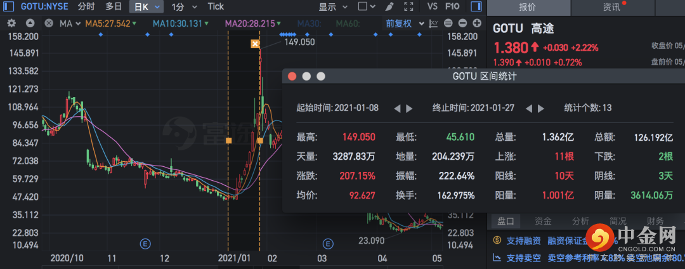685x269 pixels.
Task: Open the F10 company info
Action: 452,7
